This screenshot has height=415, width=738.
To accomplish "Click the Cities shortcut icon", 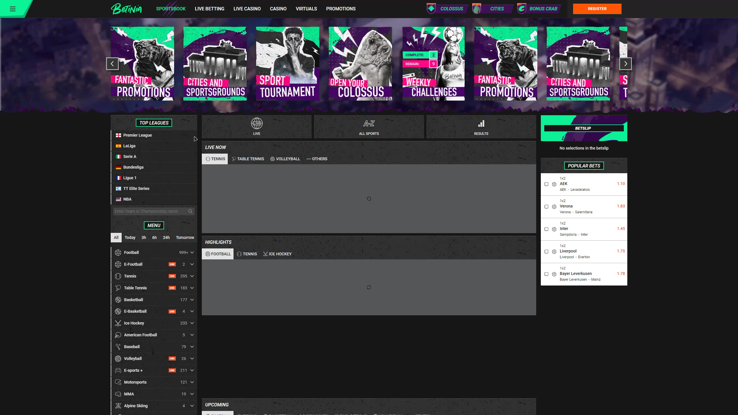I will [477, 9].
